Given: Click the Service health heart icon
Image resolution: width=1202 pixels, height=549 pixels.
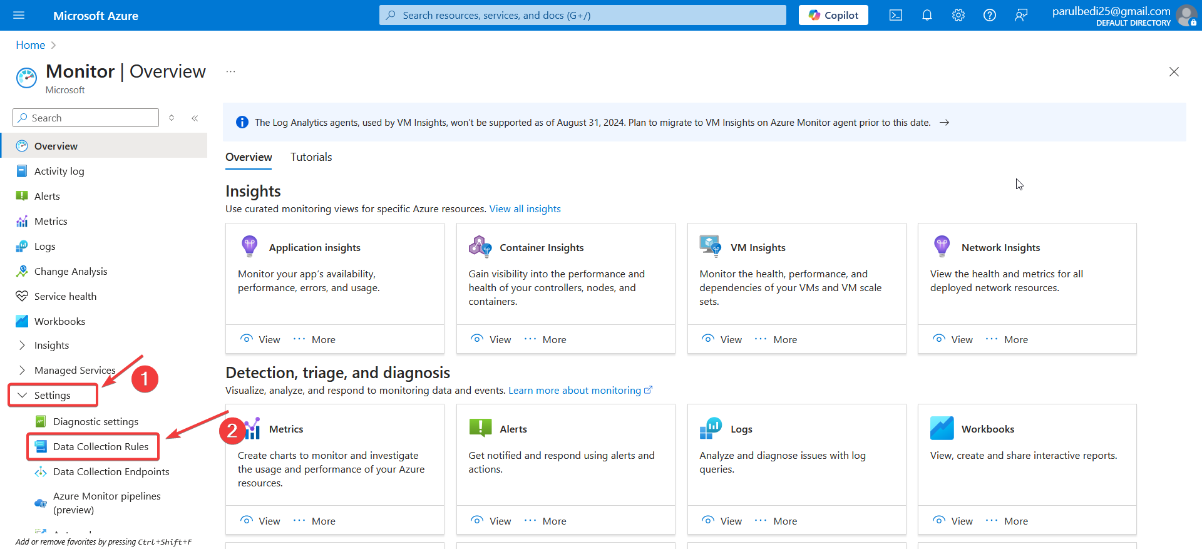Looking at the screenshot, I should point(22,296).
